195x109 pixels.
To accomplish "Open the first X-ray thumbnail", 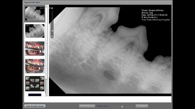I will point(35,13).
